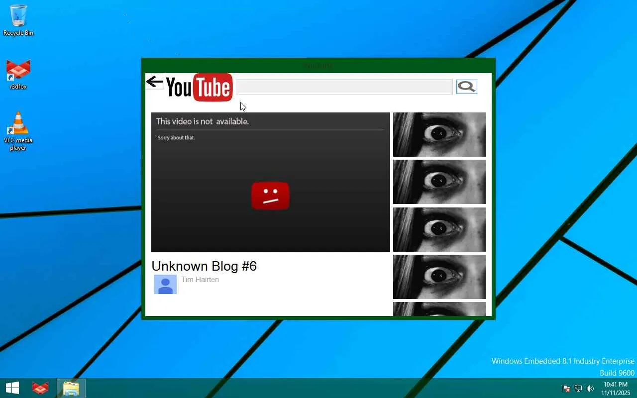Open the second eye thumbnail from the top

tap(439, 182)
